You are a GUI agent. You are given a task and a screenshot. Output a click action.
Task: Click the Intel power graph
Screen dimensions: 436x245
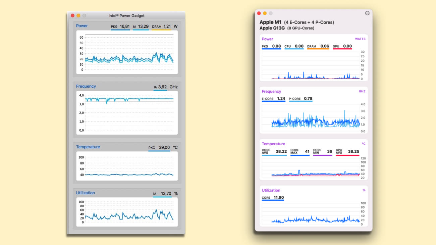[127, 52]
